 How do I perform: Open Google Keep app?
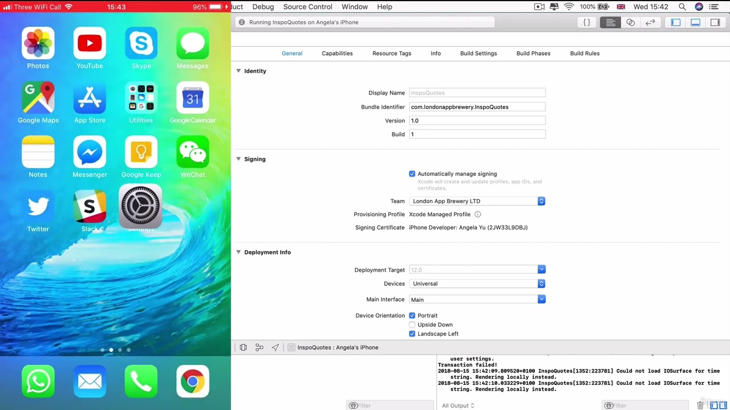pyautogui.click(x=141, y=152)
